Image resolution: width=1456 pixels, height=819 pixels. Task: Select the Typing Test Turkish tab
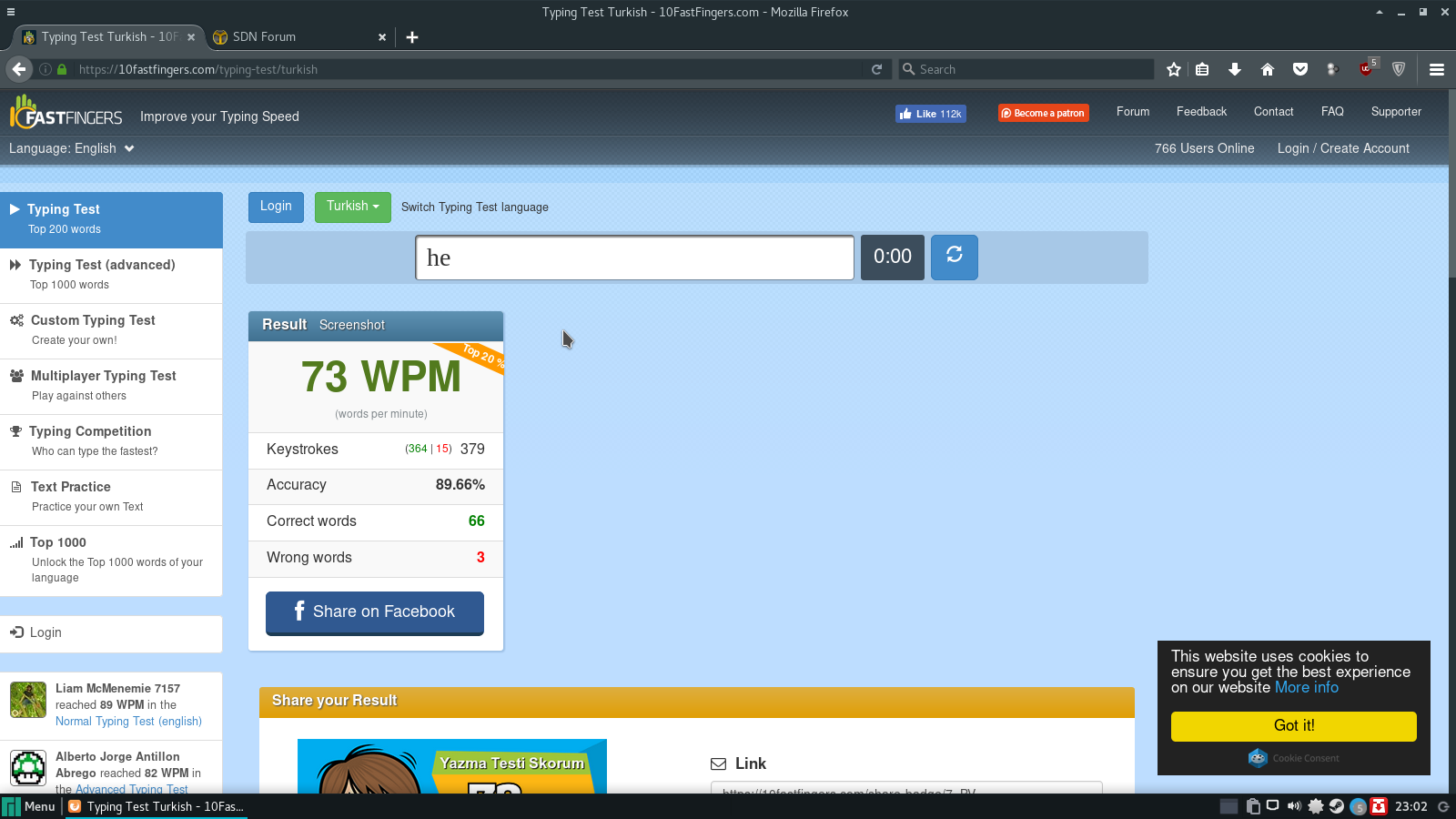coord(108,37)
